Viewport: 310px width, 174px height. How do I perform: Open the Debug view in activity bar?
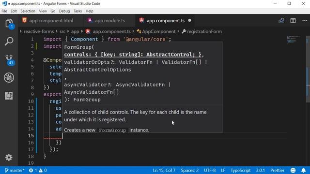coord(9,77)
